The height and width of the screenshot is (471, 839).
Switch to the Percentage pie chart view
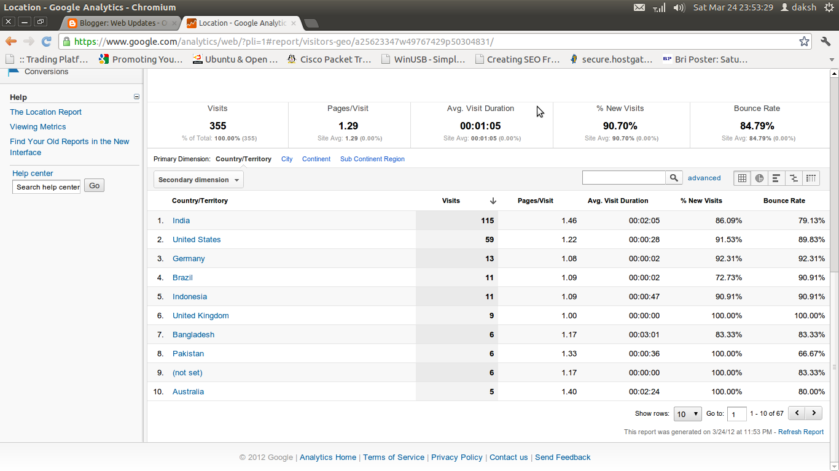point(759,178)
